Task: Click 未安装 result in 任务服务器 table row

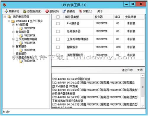Action: pyautogui.click(x=131, y=31)
